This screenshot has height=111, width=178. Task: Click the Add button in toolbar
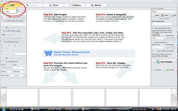[x=11, y=5]
